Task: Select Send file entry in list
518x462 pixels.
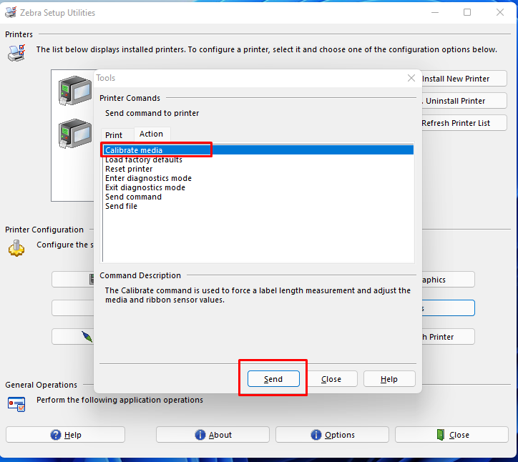Action: pyautogui.click(x=258, y=206)
